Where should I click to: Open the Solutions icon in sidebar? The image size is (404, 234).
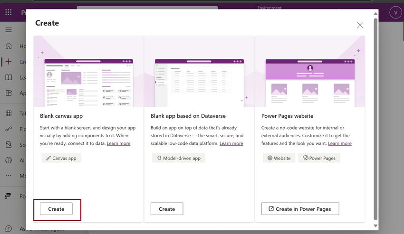[x=9, y=145]
